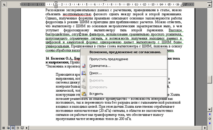Click the Grammar icon in the context menu

(84, 66)
